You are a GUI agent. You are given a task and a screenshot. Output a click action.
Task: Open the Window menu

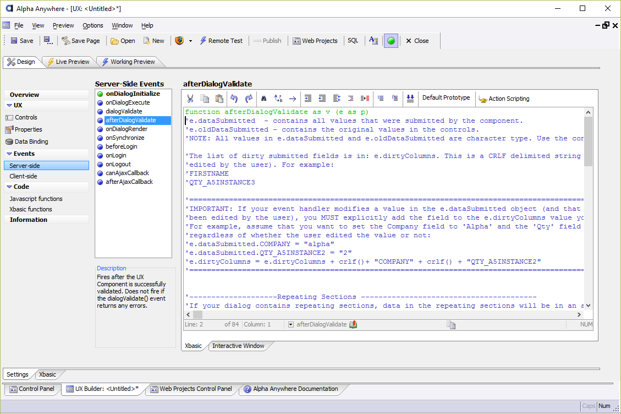point(122,25)
